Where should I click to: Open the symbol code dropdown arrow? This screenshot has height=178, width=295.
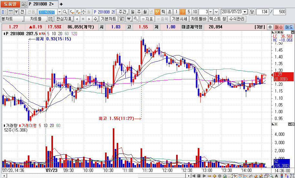coord(60,12)
